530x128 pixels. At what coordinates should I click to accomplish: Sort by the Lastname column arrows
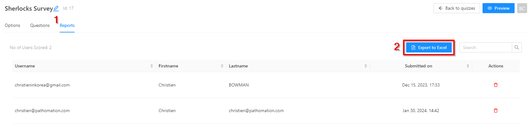(x=366, y=66)
